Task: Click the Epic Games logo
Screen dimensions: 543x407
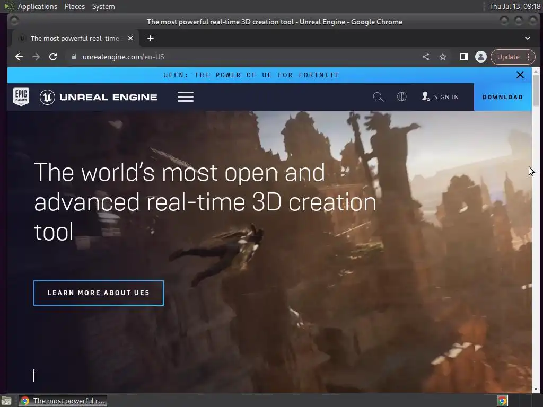Action: (21, 96)
